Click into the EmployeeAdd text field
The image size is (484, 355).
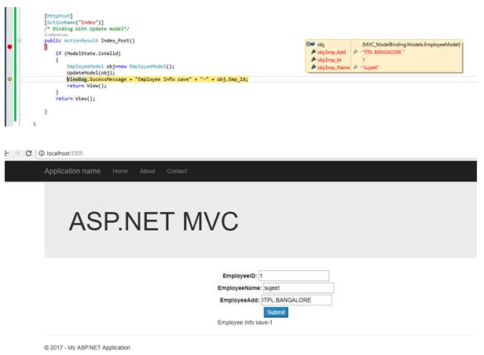click(x=297, y=300)
